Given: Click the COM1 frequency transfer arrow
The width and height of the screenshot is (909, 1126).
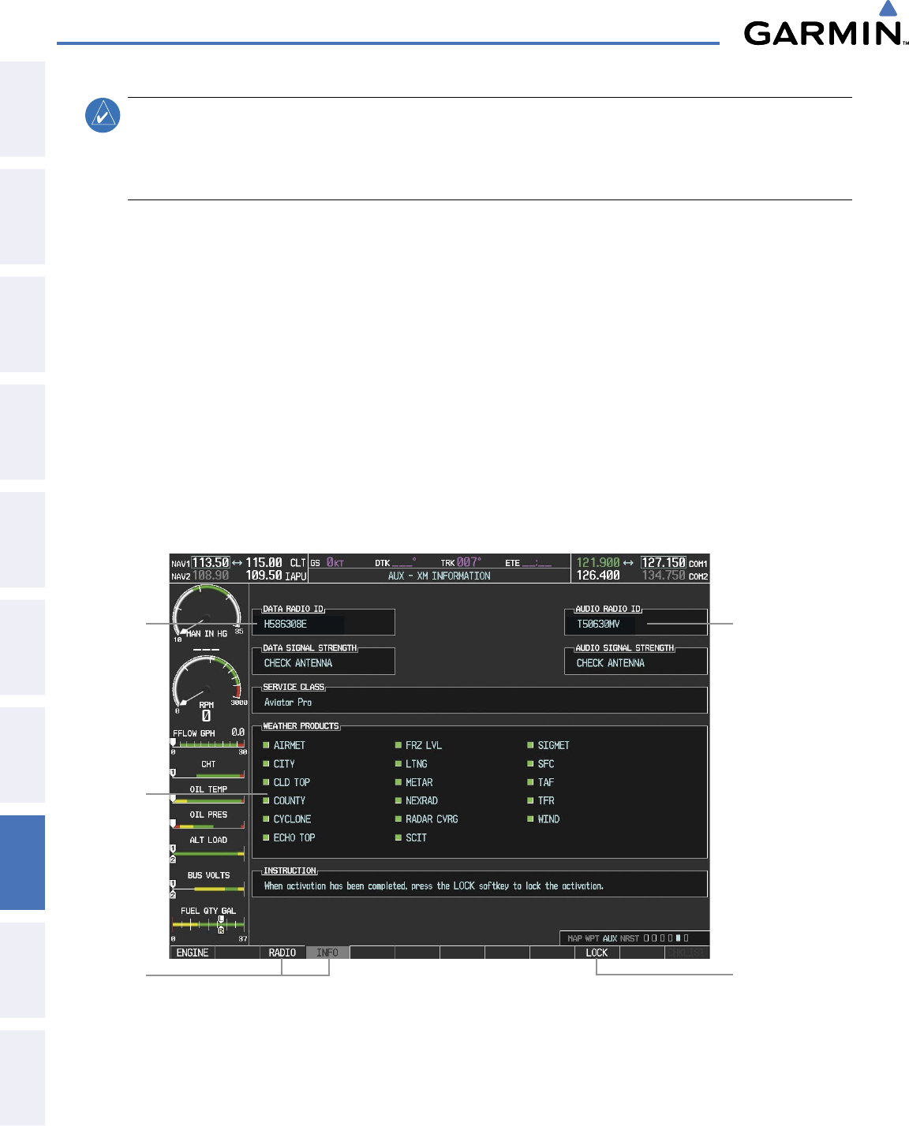Looking at the screenshot, I should 628,563.
